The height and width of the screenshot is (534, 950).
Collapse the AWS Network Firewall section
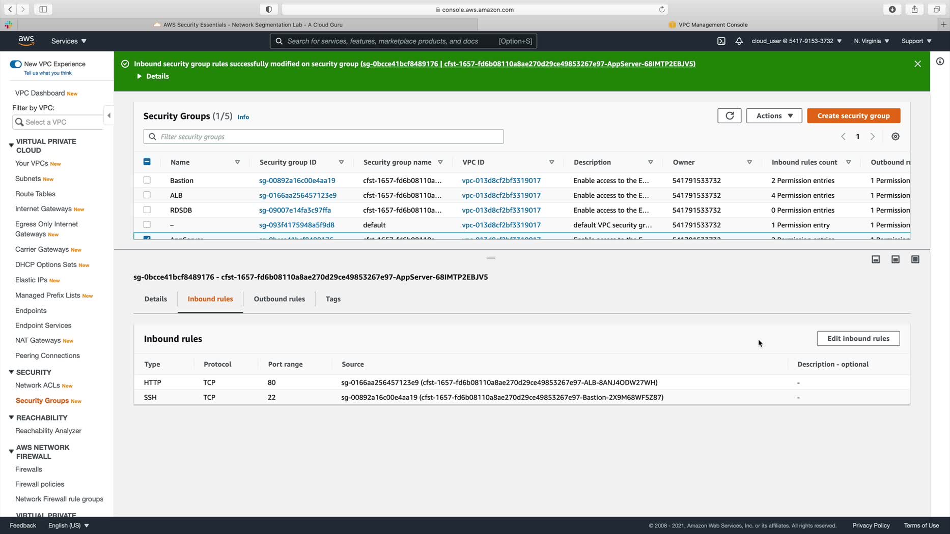(11, 451)
